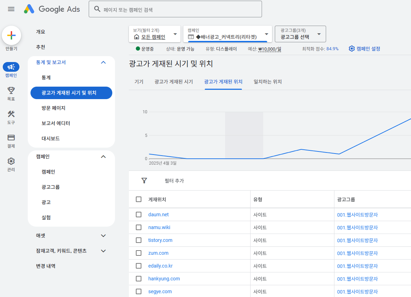411x297 pixels.
Task: Click the 캠페인 설정 gear icon
Action: click(x=351, y=49)
